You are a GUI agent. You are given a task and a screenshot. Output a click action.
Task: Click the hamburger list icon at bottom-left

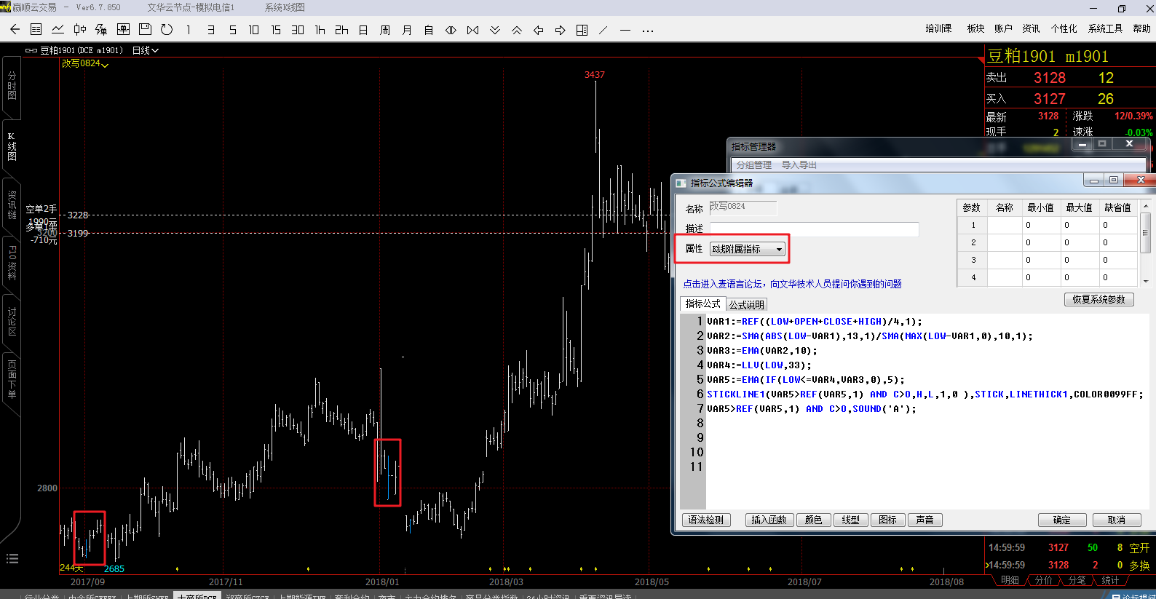pos(12,558)
